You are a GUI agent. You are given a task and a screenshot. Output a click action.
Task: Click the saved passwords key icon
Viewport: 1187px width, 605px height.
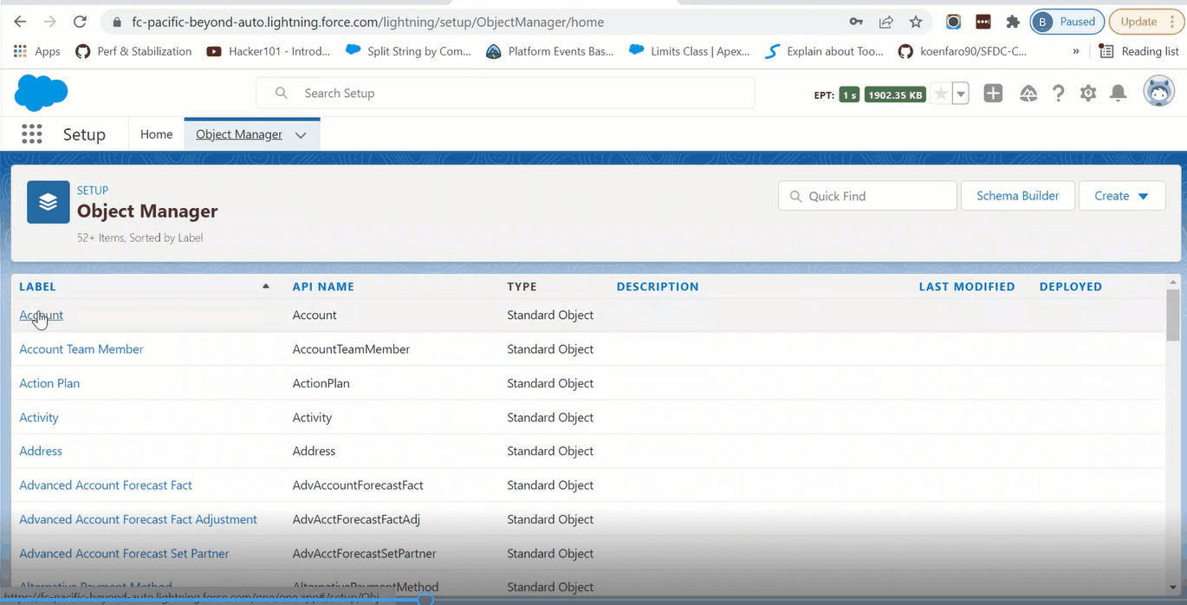pyautogui.click(x=856, y=22)
